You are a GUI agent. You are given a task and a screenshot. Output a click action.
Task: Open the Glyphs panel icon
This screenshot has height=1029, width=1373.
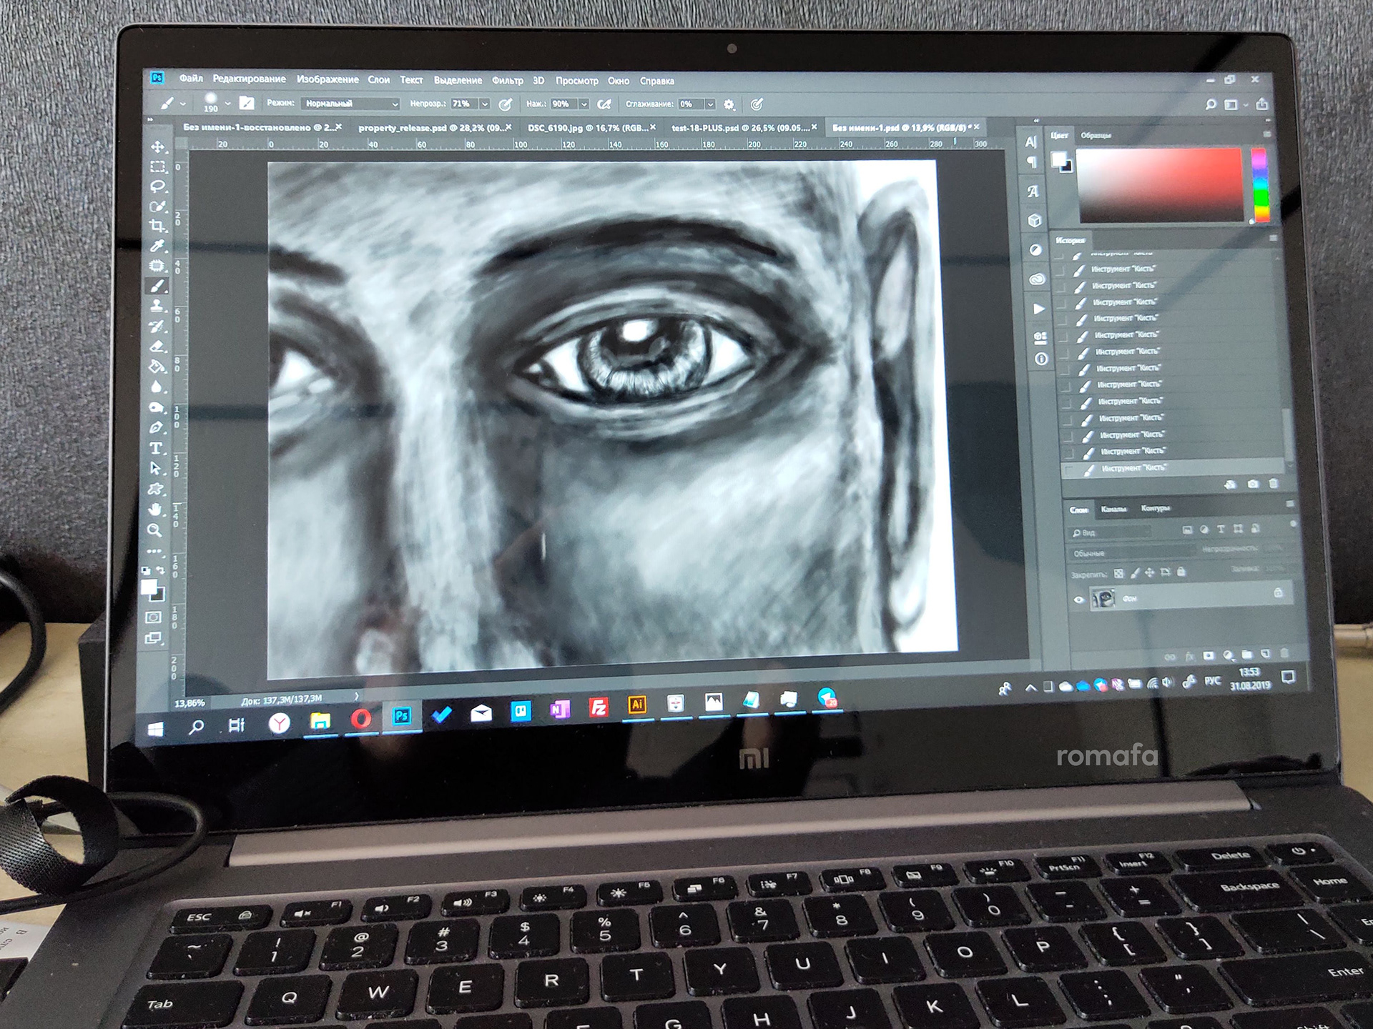(1033, 192)
